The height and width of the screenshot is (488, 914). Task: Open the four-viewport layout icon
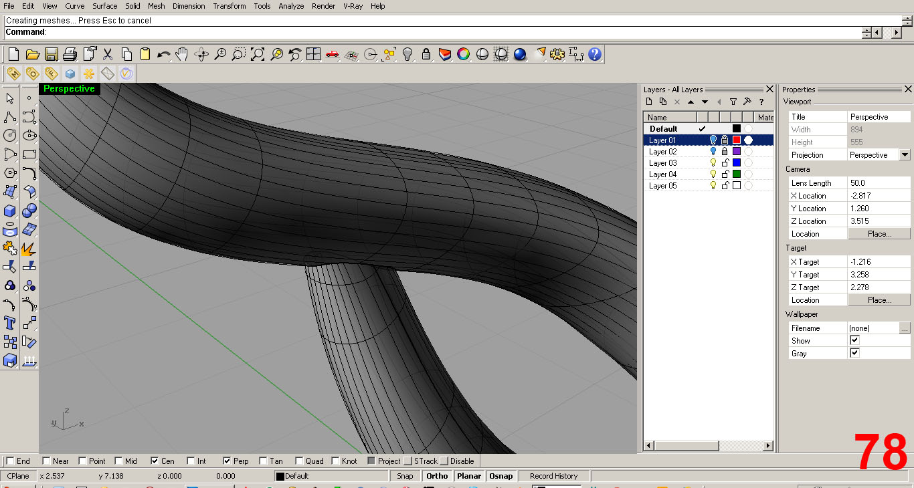point(313,54)
